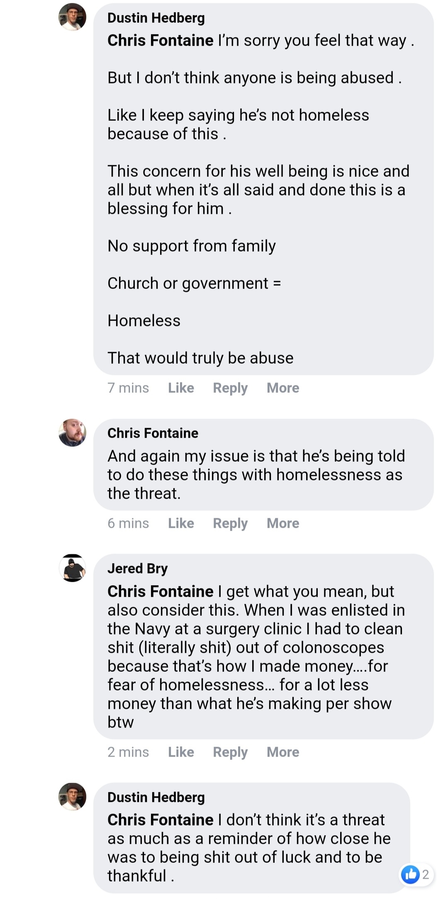Open Jered Bry's profile avatar
Image resolution: width=448 pixels, height=899 pixels.
point(72,568)
